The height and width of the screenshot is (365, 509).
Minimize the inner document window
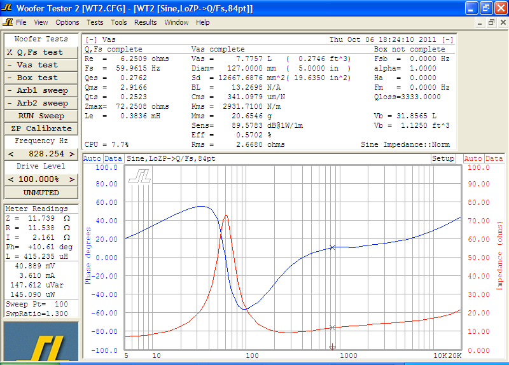click(480, 22)
